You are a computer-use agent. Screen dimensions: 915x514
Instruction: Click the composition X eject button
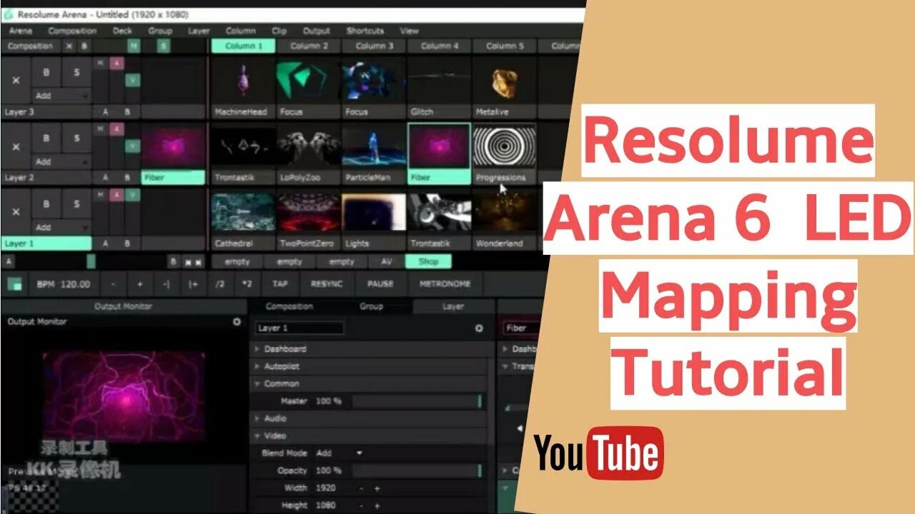[x=69, y=46]
